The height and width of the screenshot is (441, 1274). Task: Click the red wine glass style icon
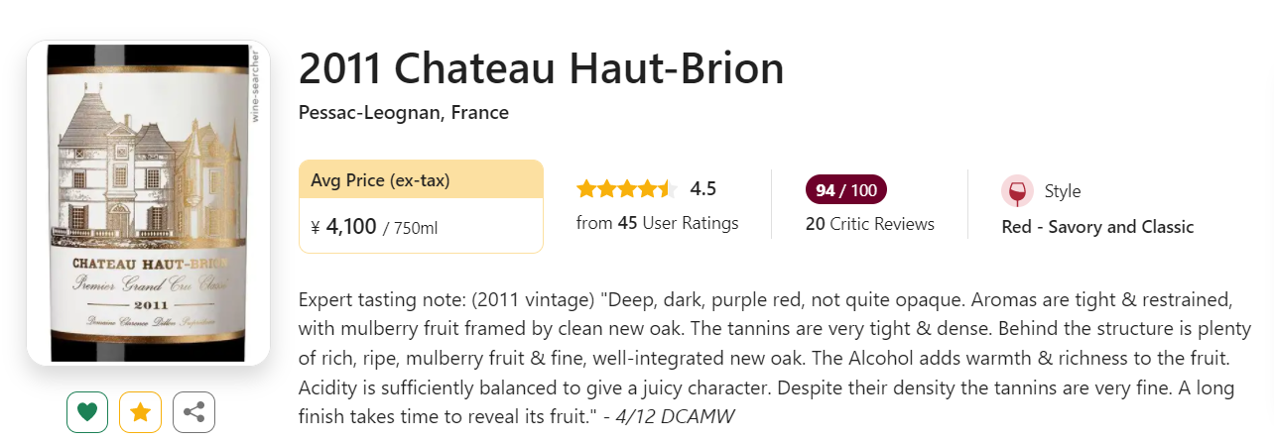tap(1017, 191)
